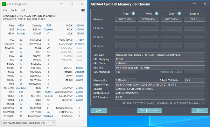Open the Help menu in ZenTimings

click(23, 10)
